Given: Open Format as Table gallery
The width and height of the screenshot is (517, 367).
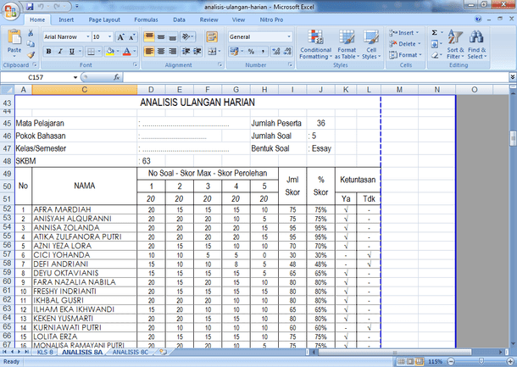Looking at the screenshot, I should coord(347,45).
